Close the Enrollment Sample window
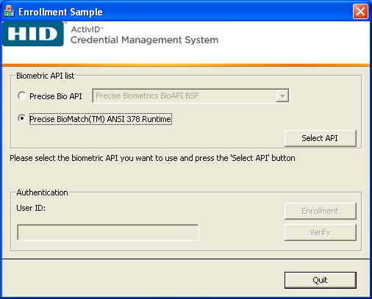The image size is (372, 299). click(x=360, y=11)
